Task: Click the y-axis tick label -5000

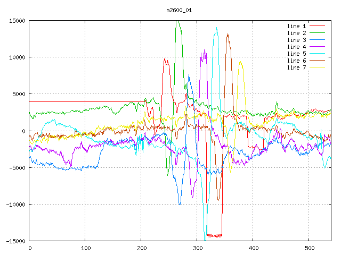Action: [17, 168]
